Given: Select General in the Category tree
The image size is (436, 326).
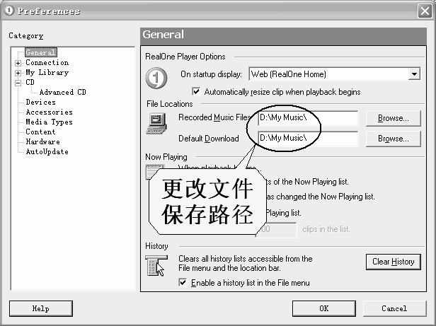Looking at the screenshot, I should (41, 52).
